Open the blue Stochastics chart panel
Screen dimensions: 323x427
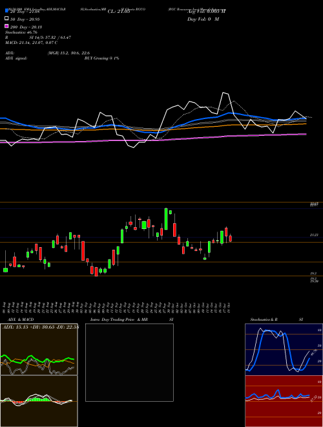tap(284, 349)
